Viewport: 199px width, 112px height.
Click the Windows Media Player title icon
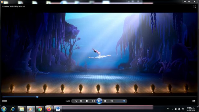pos(2,2)
